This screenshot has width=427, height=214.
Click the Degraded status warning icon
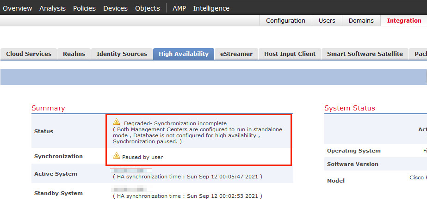pos(117,122)
